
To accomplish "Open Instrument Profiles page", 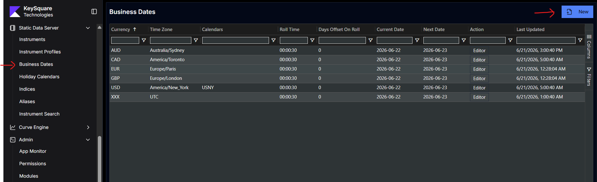I will click(x=40, y=52).
